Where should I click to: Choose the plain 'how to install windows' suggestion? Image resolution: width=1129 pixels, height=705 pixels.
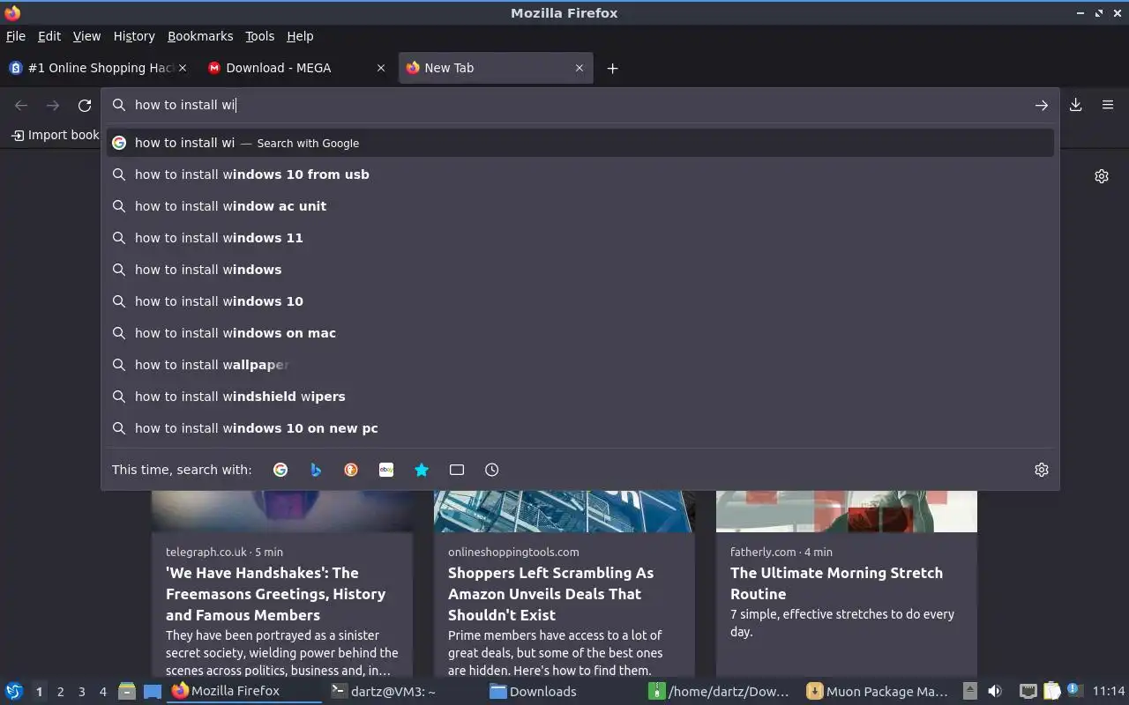580,270
